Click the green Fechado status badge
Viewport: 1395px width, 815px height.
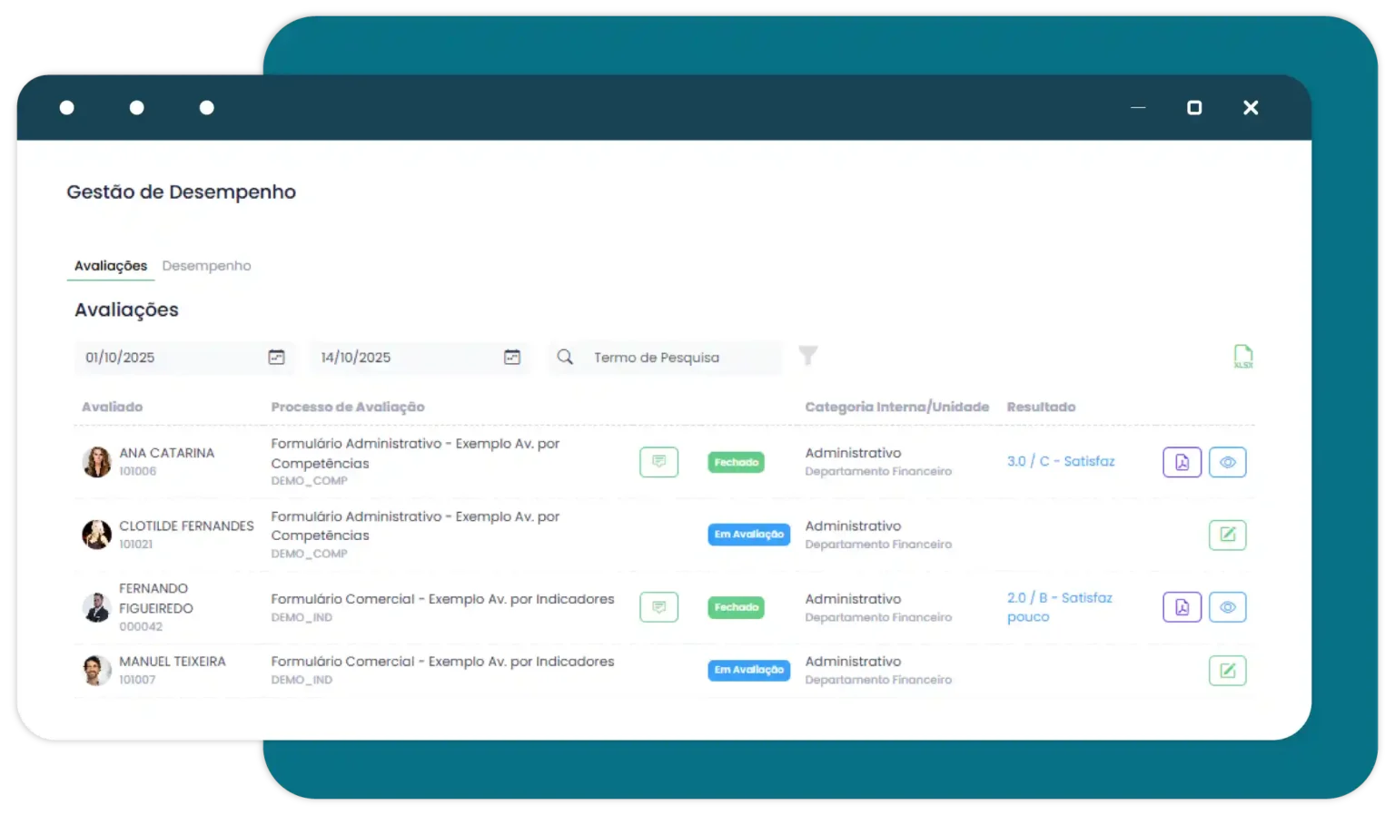(x=736, y=462)
